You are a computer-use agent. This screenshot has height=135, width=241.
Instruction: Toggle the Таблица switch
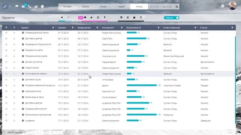(x=171, y=18)
